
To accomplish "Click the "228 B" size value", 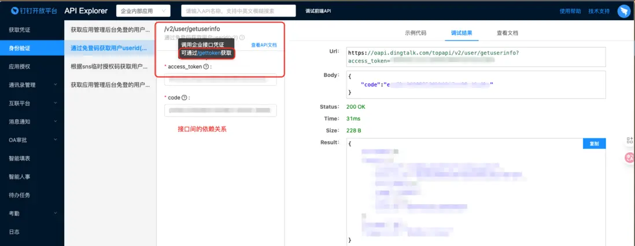I will click(353, 130).
